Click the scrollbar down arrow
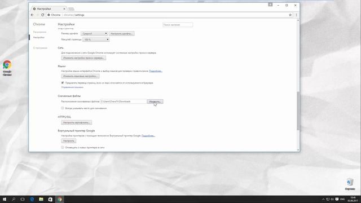 tap(298, 150)
